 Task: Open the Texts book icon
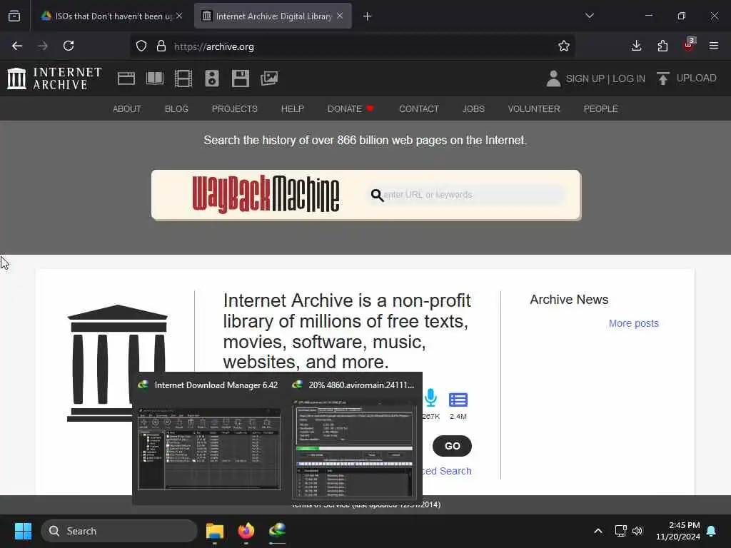click(x=155, y=78)
